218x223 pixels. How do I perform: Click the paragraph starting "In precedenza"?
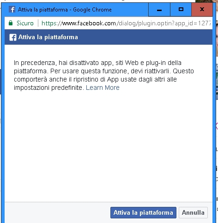click(104, 75)
